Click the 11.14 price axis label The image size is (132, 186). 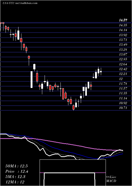tap(123, 98)
